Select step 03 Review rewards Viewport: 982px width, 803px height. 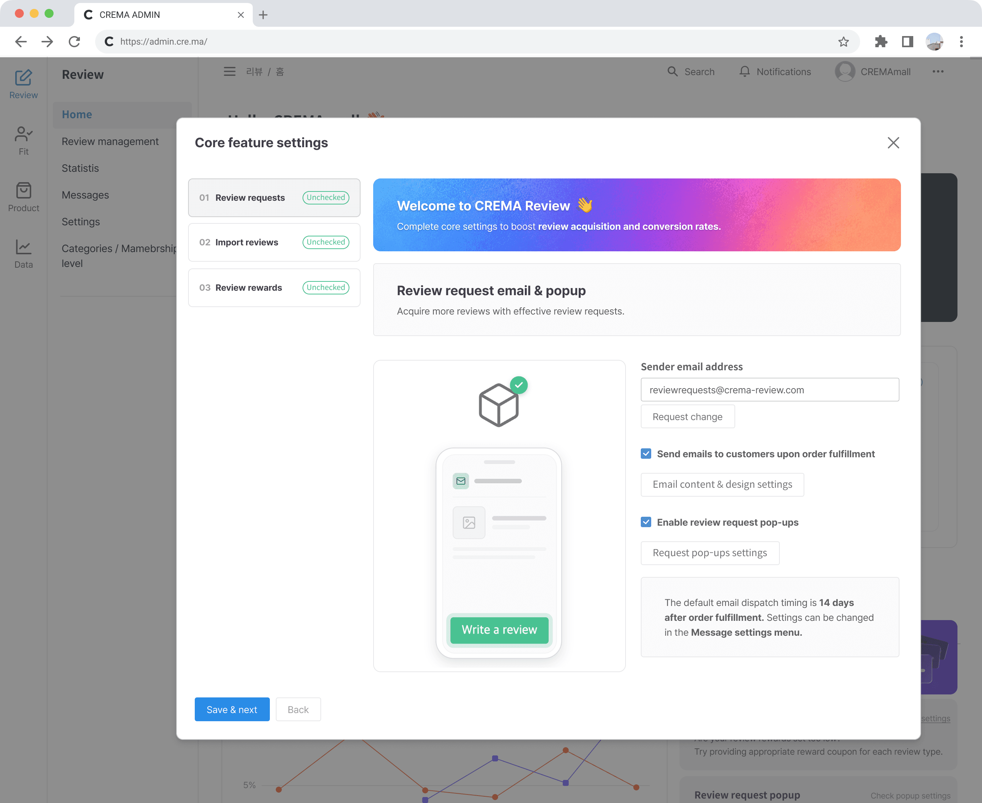[x=274, y=288]
